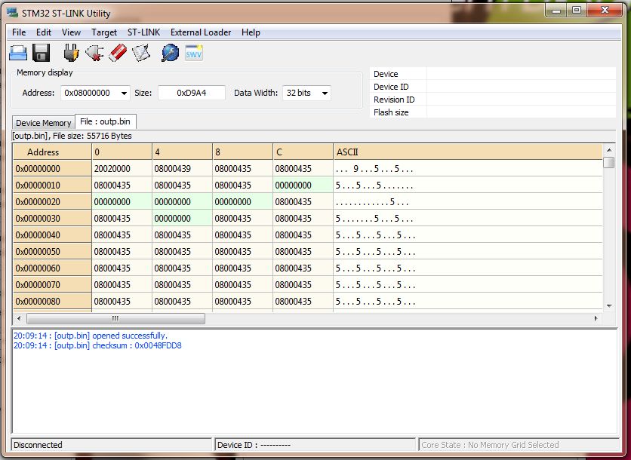
Task: Expand the Address combo box dropdown arrow
Action: [x=124, y=93]
